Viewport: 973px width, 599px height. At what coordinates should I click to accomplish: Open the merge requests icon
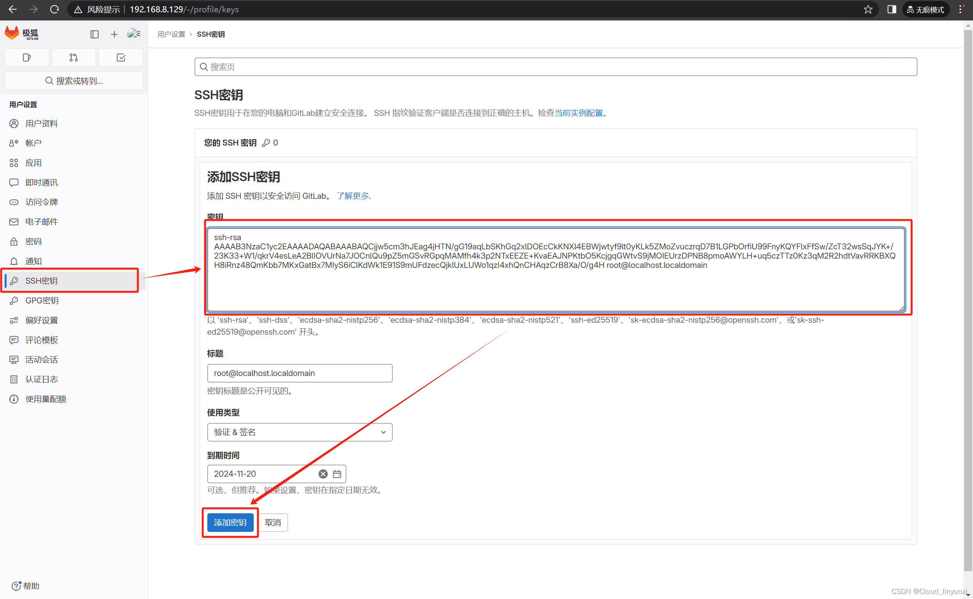coord(74,58)
